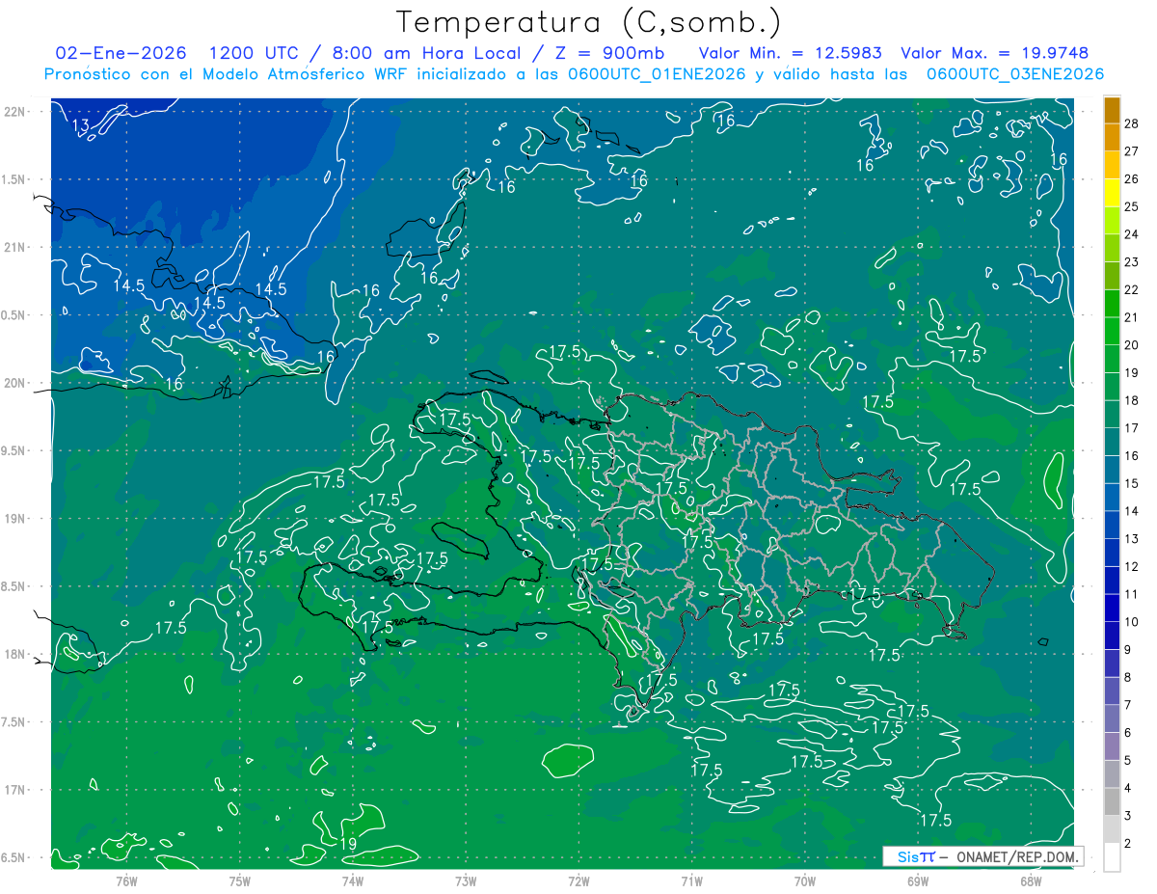The image size is (1157, 894).
Task: Click the "73W" longitude axis label
Action: click(466, 881)
